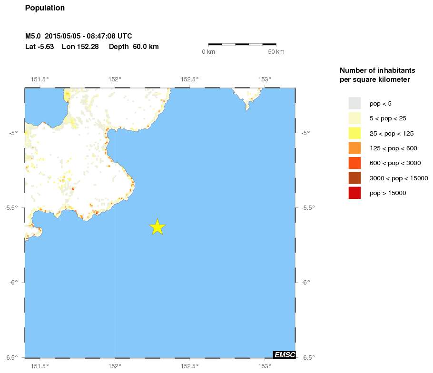Image resolution: width=433 pixels, height=373 pixels.
Task: Click the '0 km' scale label
Action: click(x=208, y=52)
